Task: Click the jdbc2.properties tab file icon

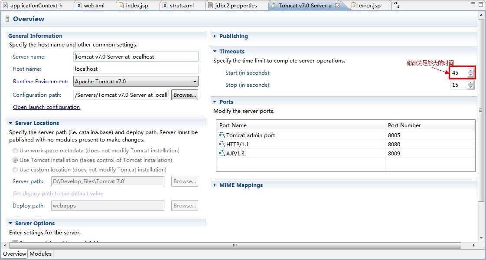Action: click(210, 6)
